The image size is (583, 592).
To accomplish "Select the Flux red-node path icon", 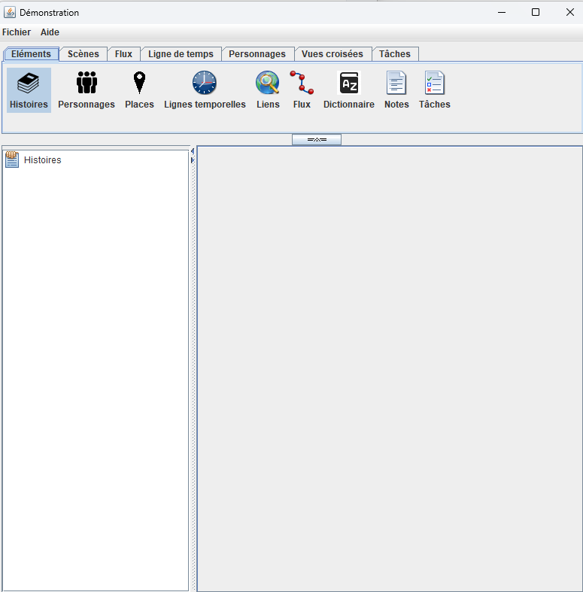I will click(x=302, y=83).
